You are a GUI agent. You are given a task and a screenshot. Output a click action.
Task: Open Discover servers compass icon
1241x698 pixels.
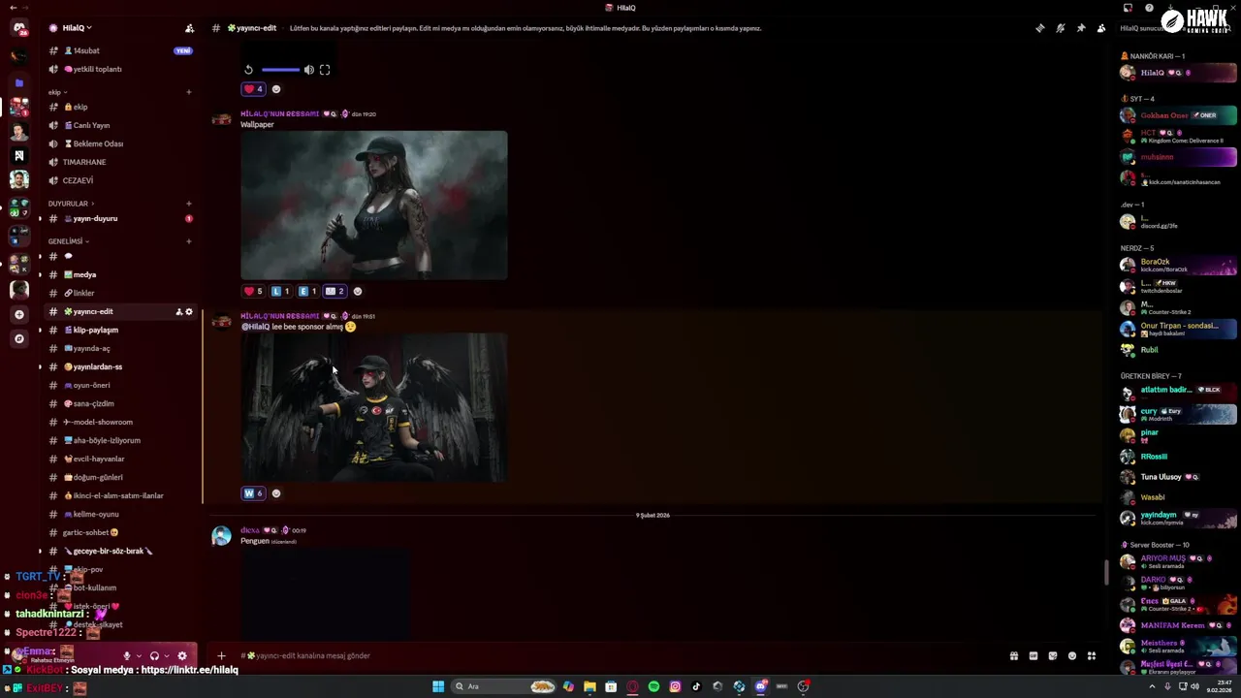(19, 338)
